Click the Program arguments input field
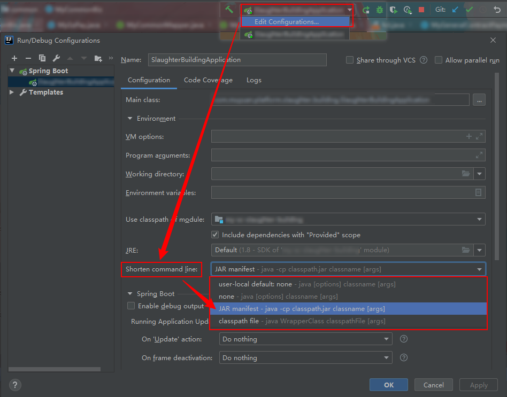The height and width of the screenshot is (397, 507). tap(348, 155)
